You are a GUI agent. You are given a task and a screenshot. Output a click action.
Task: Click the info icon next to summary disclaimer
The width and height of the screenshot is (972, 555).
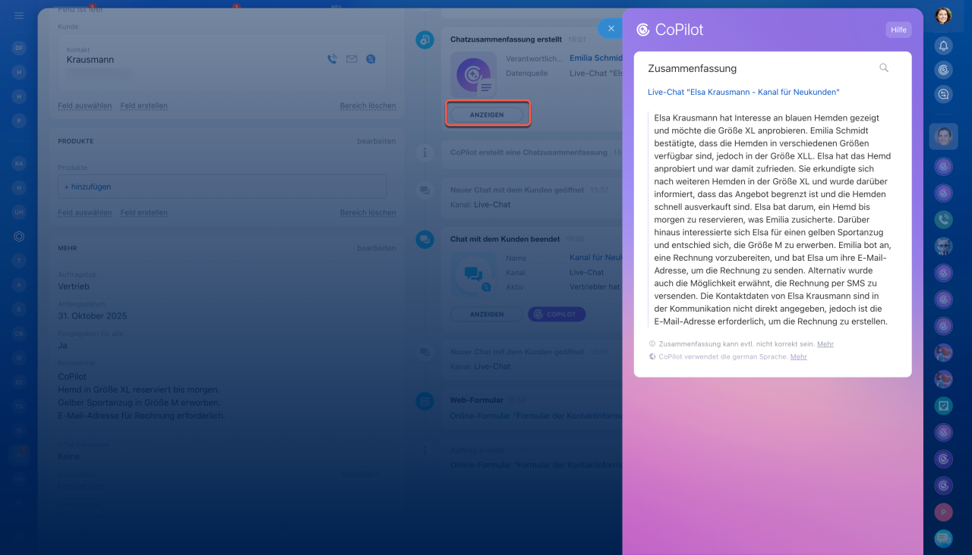click(652, 344)
